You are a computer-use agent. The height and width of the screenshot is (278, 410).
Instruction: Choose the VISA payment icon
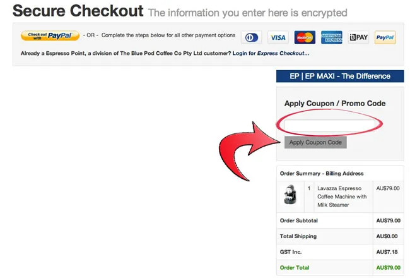[278, 37]
